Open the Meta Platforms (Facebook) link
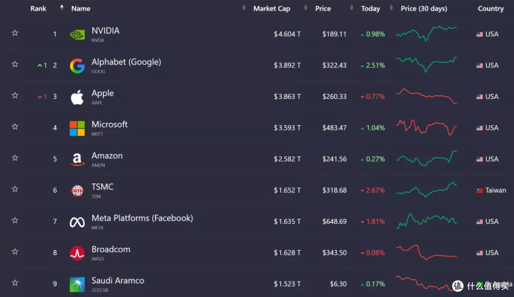Image resolution: width=514 pixels, height=297 pixels. pos(142,218)
